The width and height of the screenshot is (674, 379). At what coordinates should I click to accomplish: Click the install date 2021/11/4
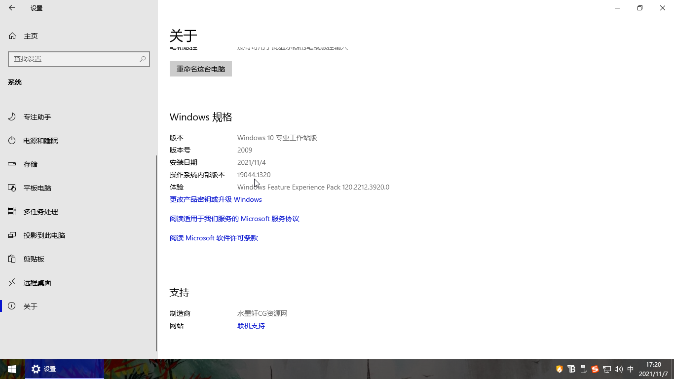coord(252,162)
